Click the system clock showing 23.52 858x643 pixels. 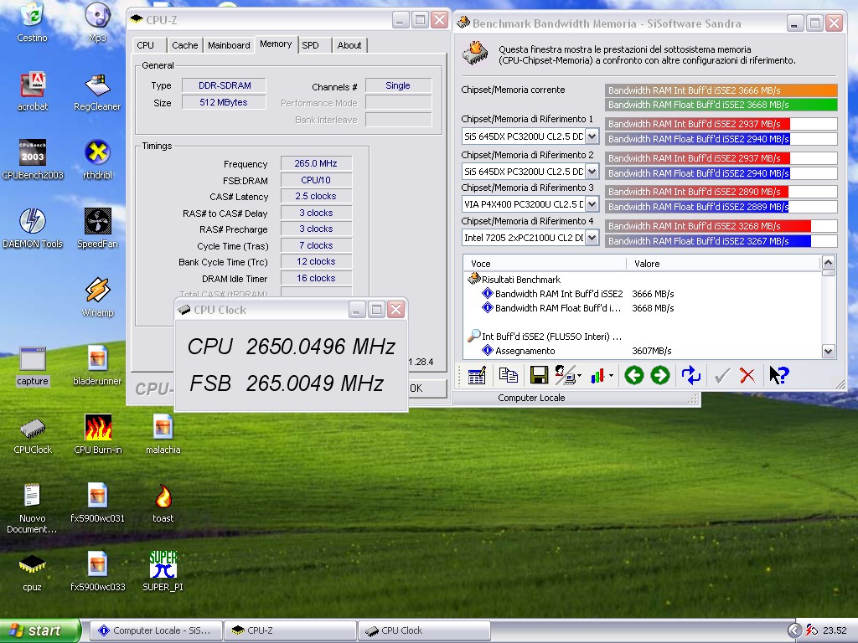click(x=835, y=630)
